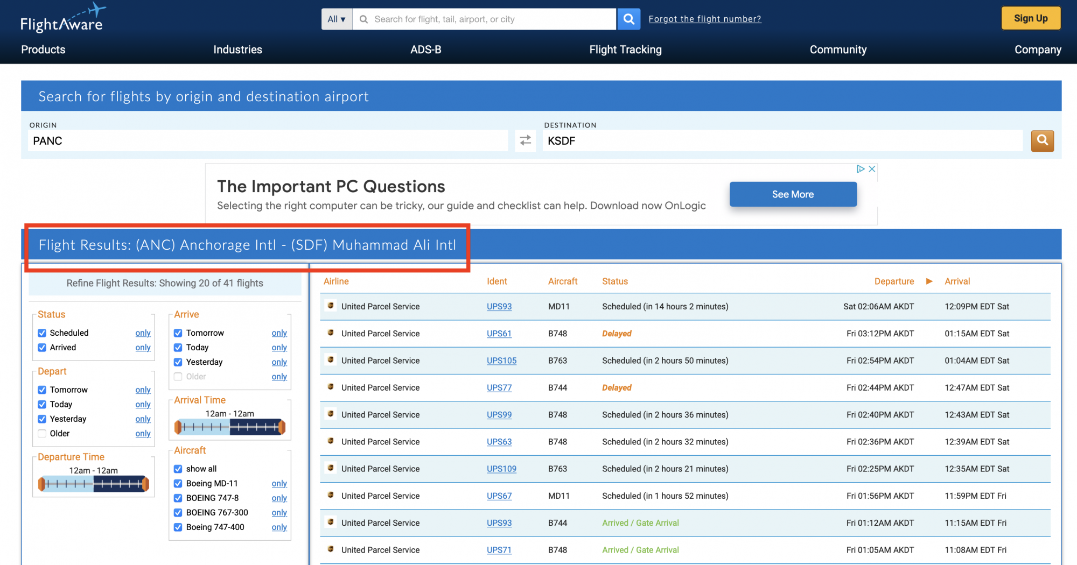Click the UPS logo icon for UPS109
The image size is (1077, 565).
[331, 468]
